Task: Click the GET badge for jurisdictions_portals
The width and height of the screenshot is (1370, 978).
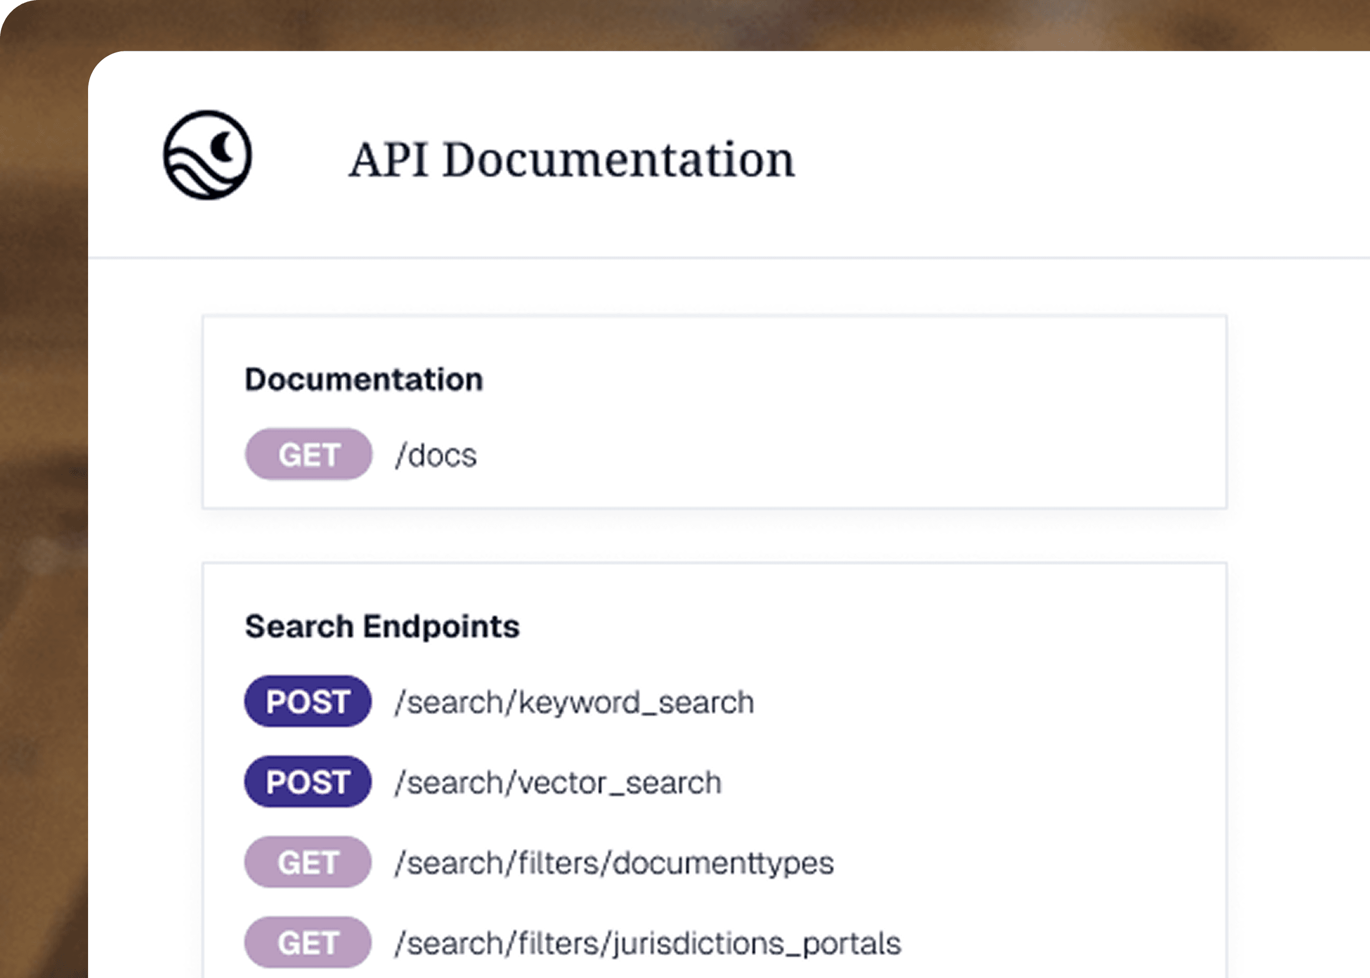Action: [308, 942]
